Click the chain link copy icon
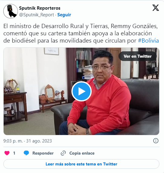This screenshot has width=164, height=173. point(63,153)
